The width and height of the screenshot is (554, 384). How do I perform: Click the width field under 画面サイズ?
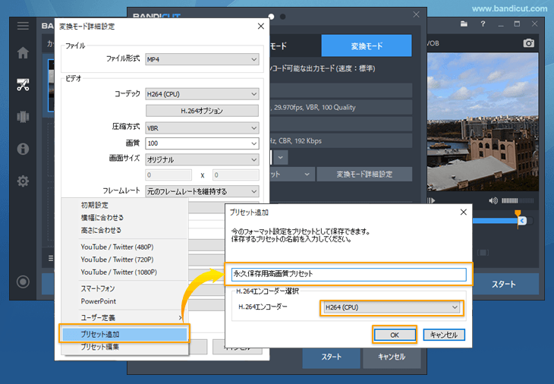pyautogui.click(x=168, y=175)
